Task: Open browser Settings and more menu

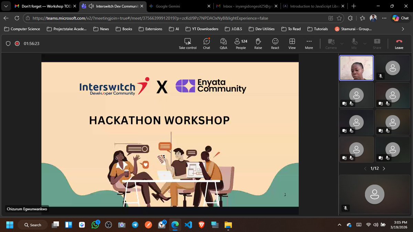Action: pyautogui.click(x=384, y=18)
